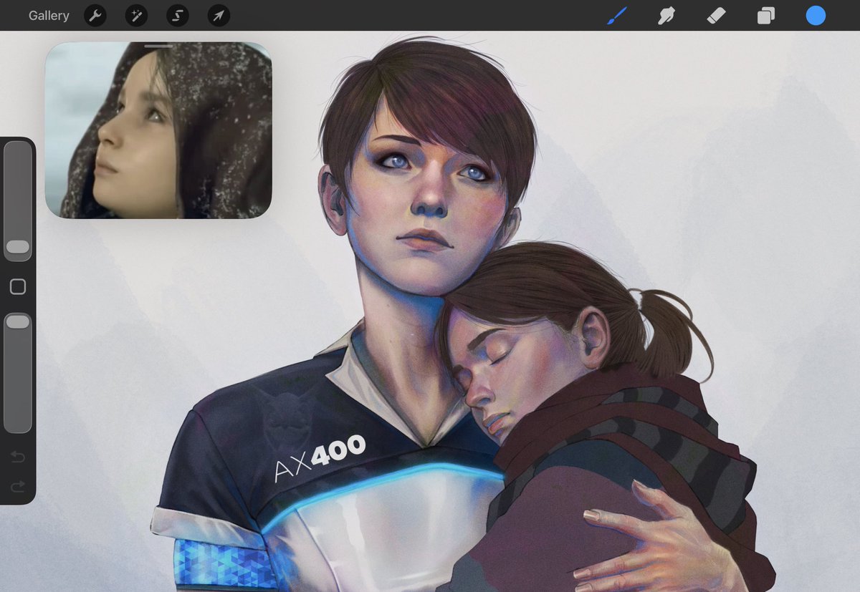The width and height of the screenshot is (860, 592).
Task: Open the Adjustments magic wand menu
Action: click(136, 15)
